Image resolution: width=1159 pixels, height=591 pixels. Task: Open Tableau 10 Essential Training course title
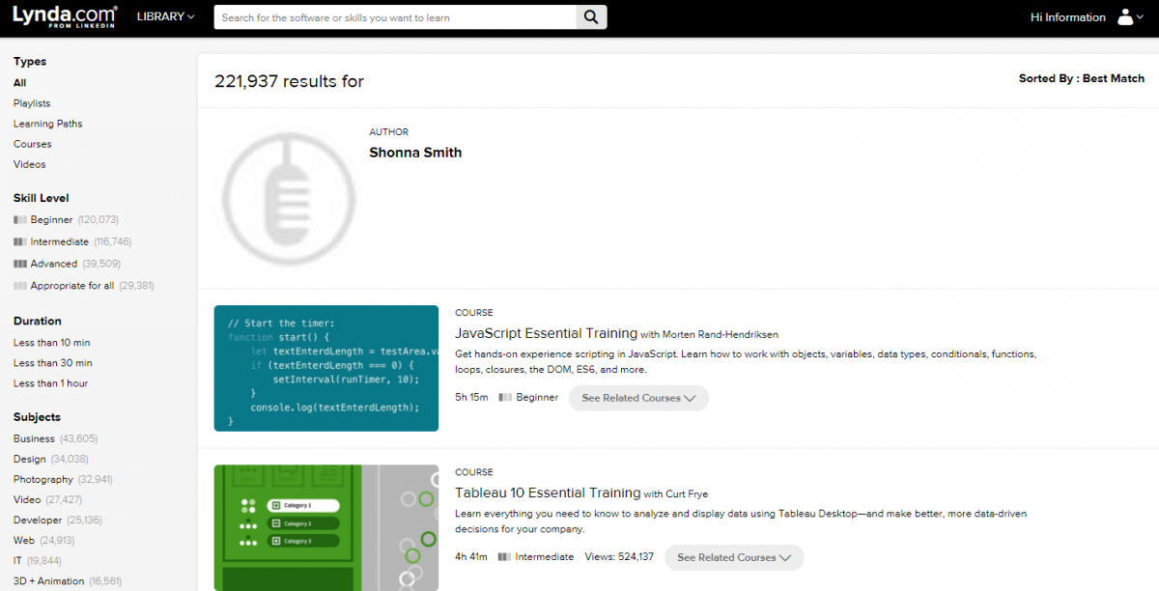tap(548, 492)
